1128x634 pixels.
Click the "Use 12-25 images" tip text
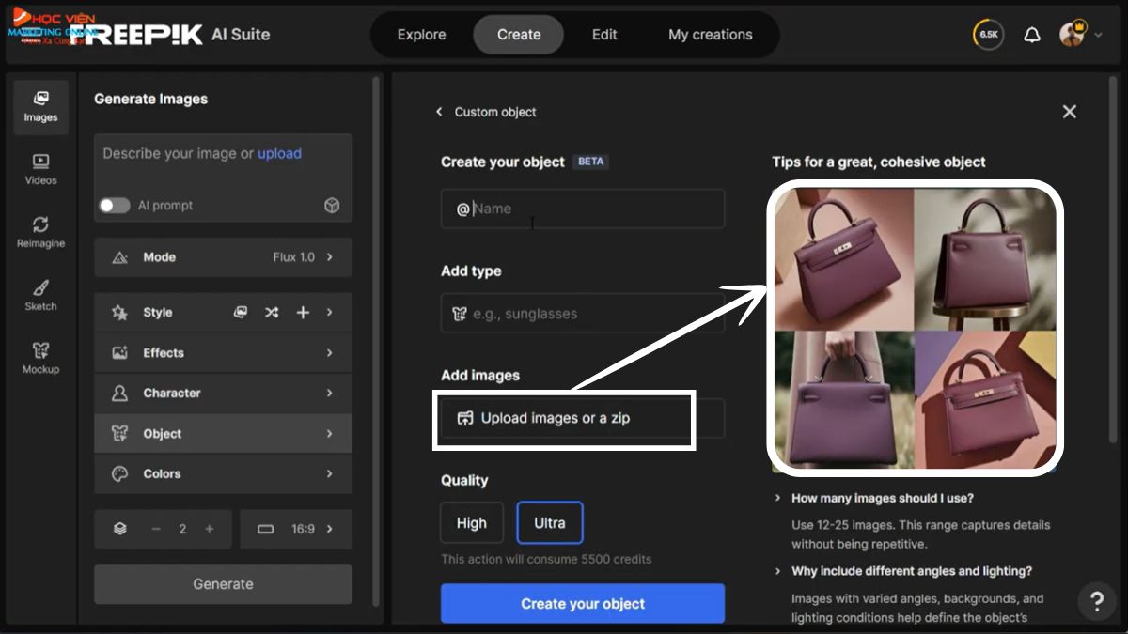coord(921,534)
